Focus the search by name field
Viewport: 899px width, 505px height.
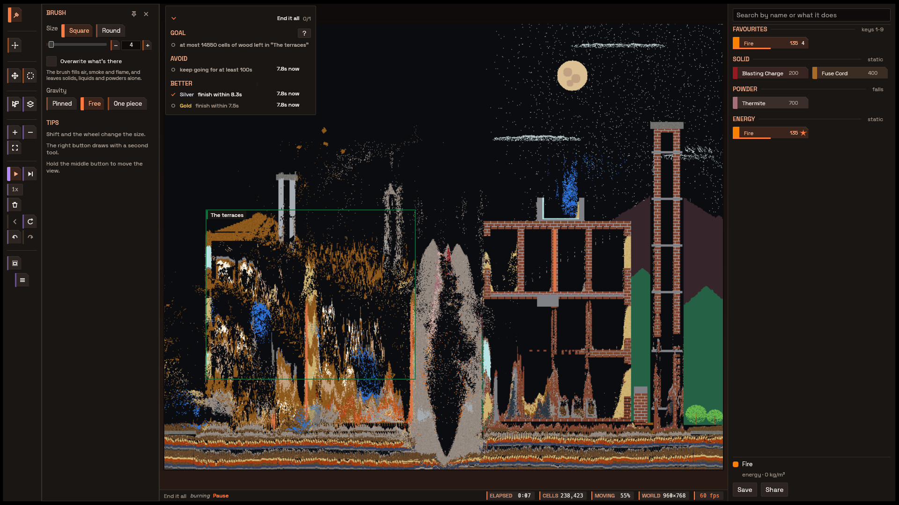811,15
